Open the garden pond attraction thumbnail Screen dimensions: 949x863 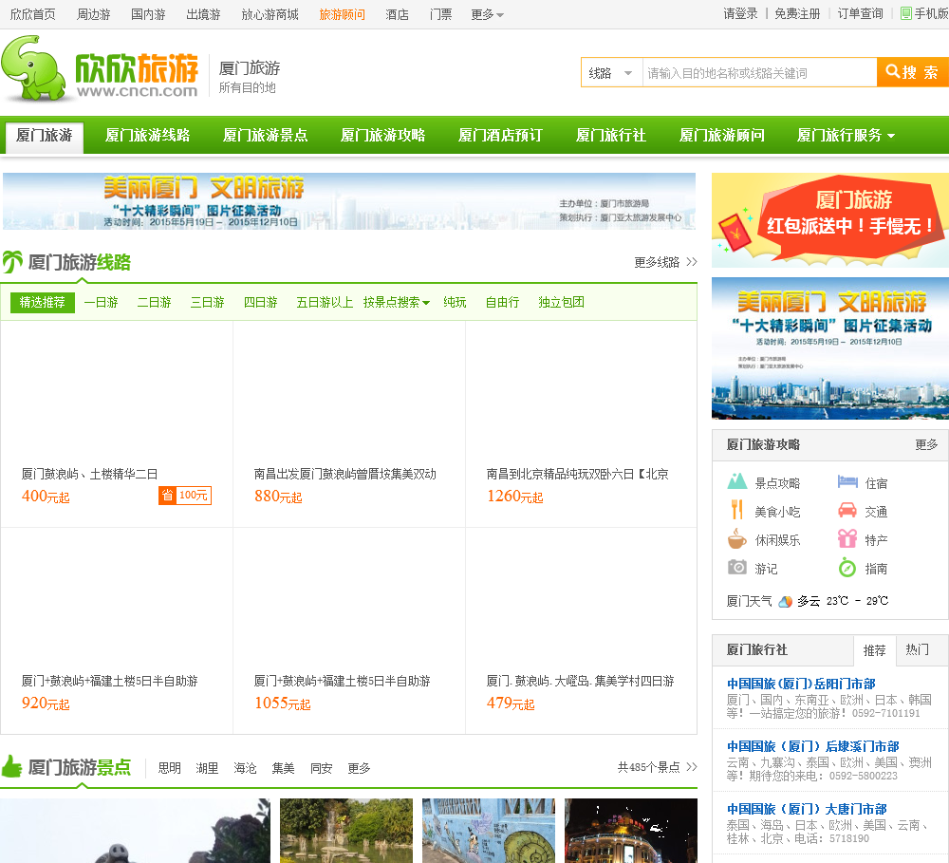coord(346,831)
